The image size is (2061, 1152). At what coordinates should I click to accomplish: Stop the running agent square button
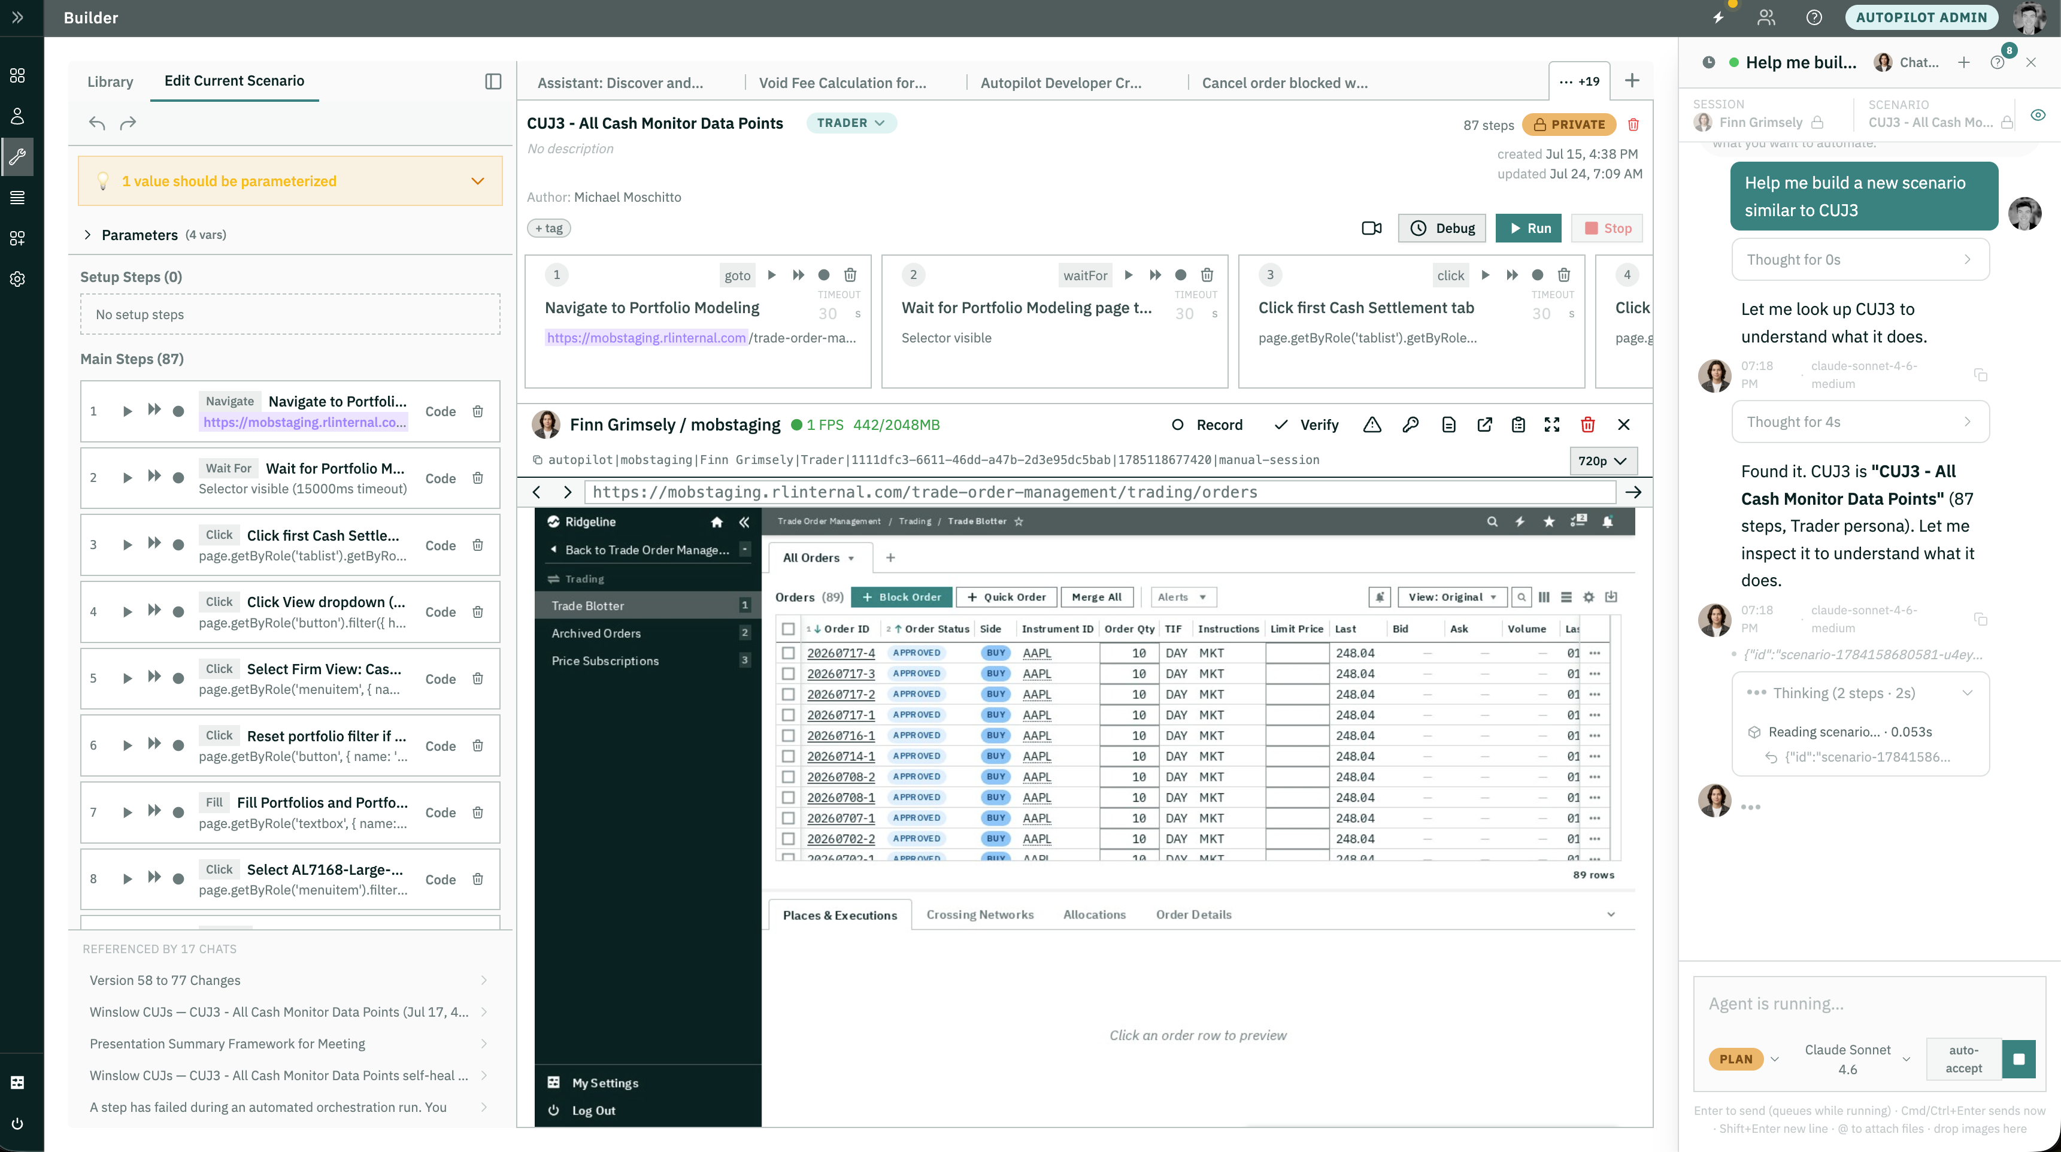(2018, 1059)
